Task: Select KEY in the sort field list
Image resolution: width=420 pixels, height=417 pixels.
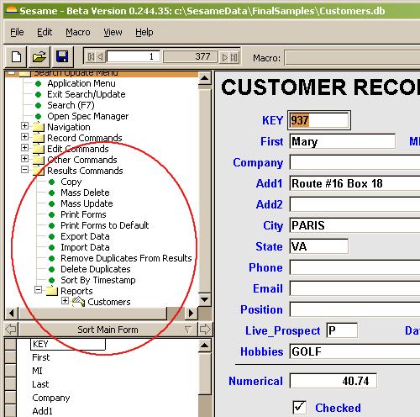Action: click(68, 344)
